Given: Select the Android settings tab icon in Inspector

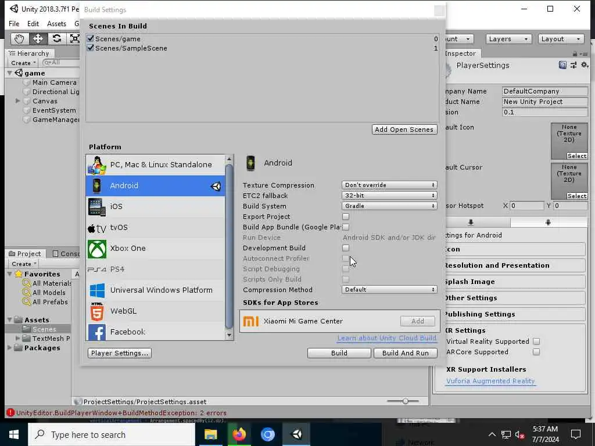Looking at the screenshot, I should 548,222.
